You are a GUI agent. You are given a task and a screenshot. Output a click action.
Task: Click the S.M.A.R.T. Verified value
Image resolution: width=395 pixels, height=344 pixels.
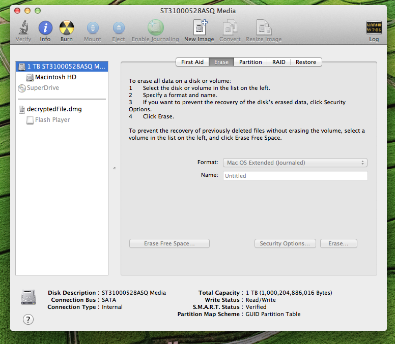(x=256, y=307)
